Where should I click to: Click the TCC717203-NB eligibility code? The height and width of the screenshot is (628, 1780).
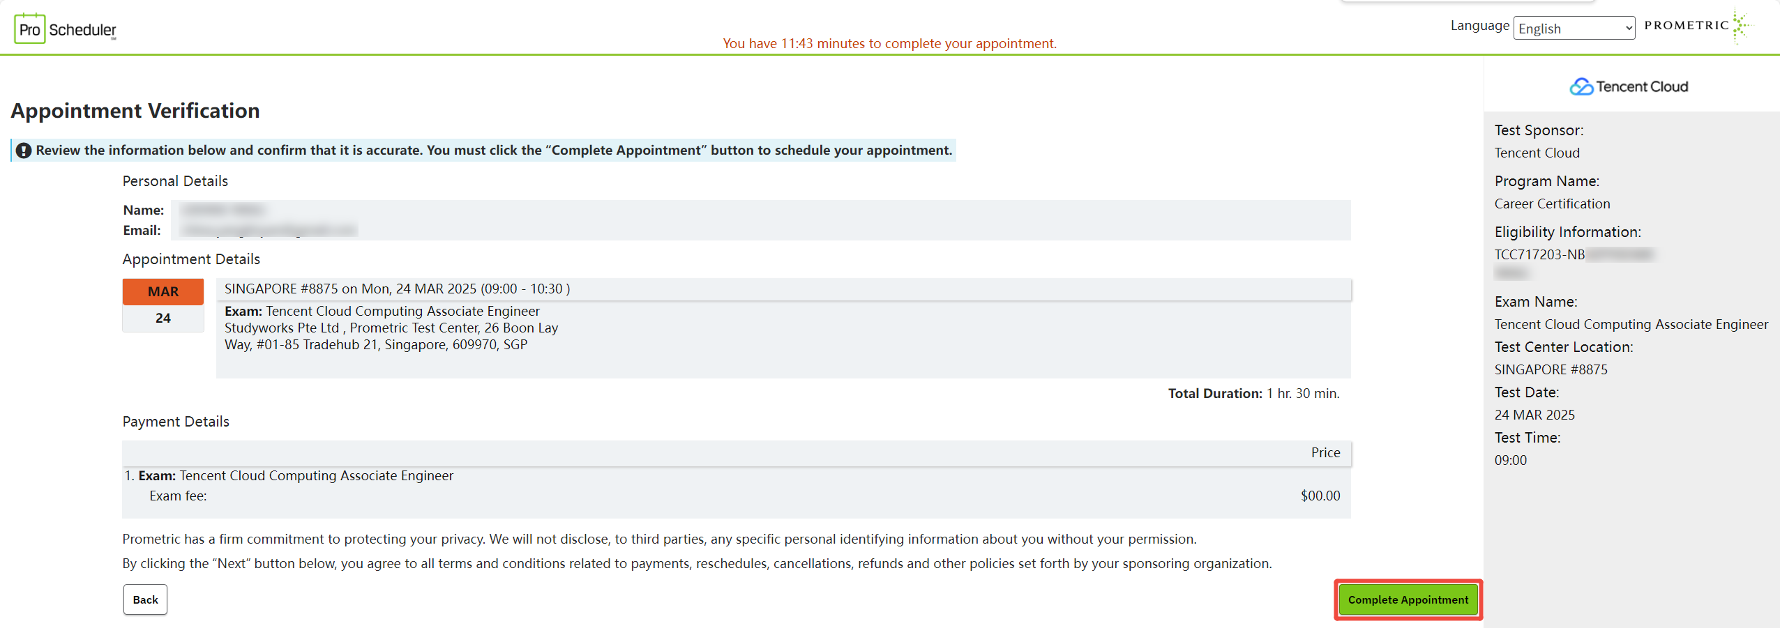[x=1539, y=254]
